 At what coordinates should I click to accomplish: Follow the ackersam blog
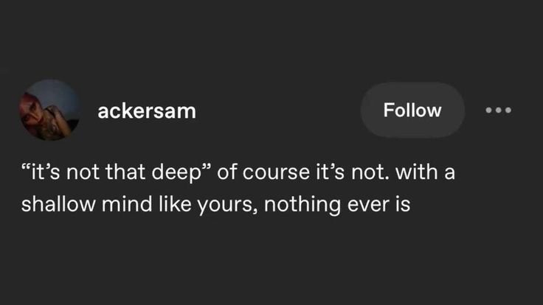coord(412,111)
